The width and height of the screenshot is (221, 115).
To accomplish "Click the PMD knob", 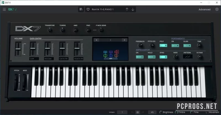I will click(x=88, y=30).
